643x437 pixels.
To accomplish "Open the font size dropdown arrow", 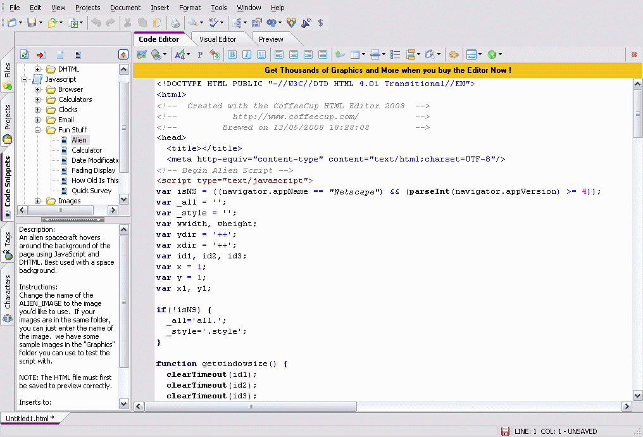I will 188,54.
